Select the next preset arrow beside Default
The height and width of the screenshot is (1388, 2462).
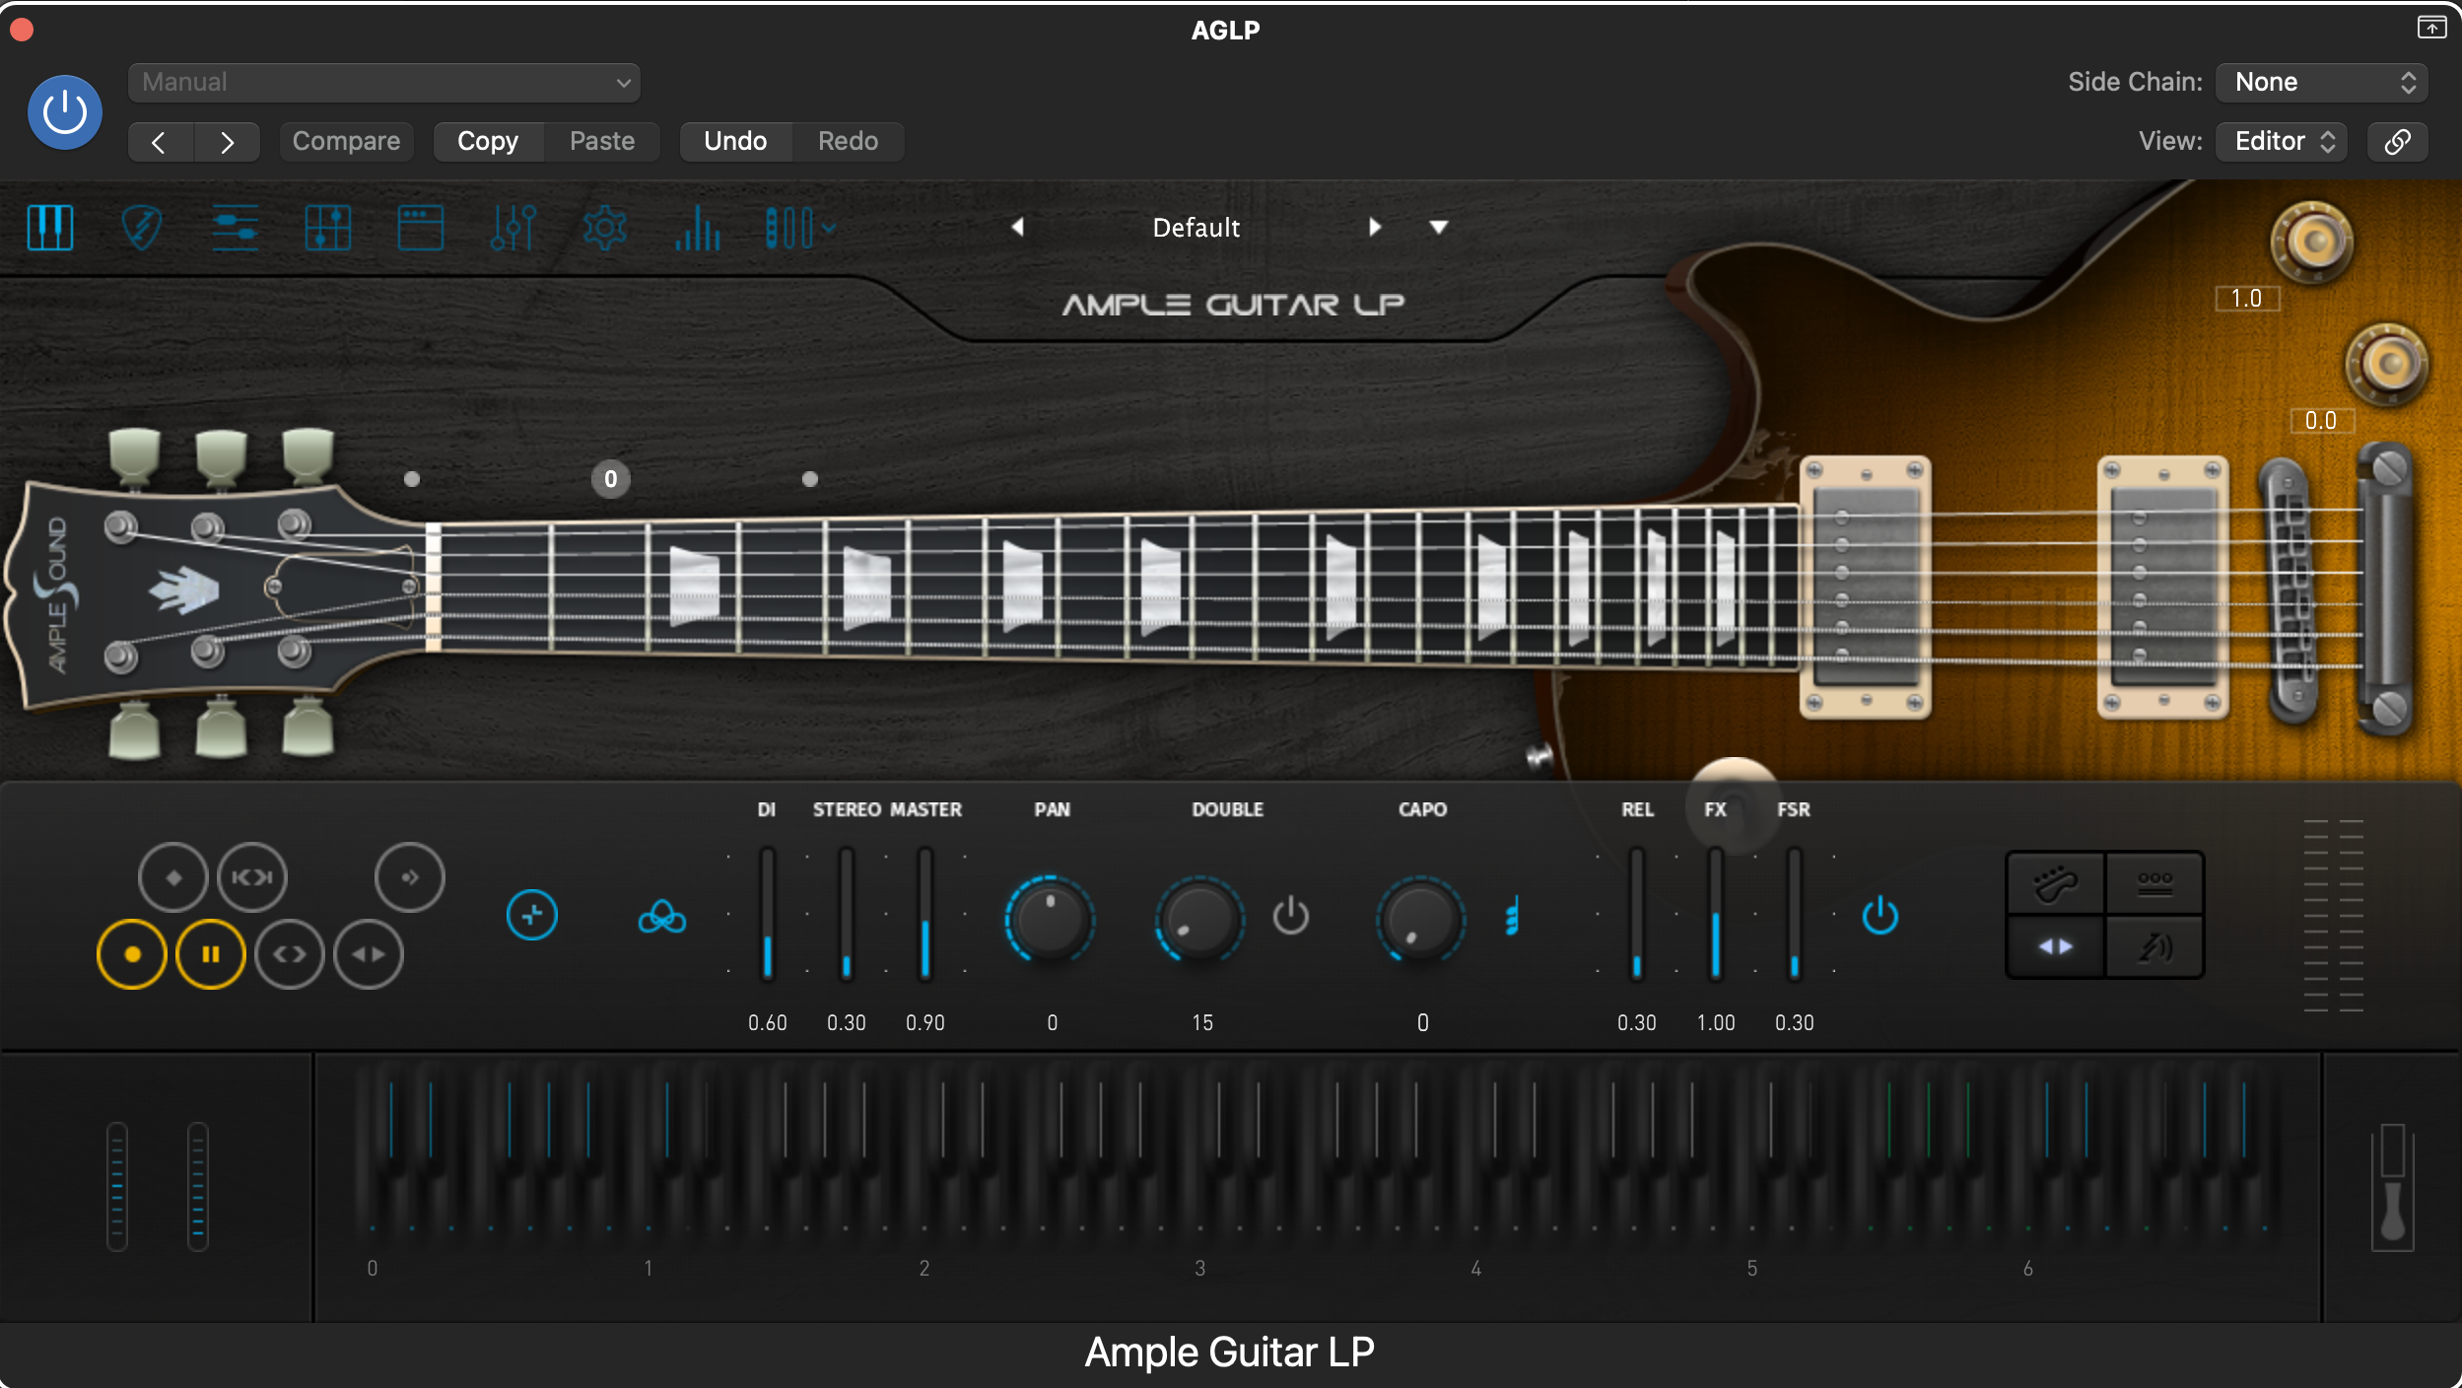coord(1375,228)
